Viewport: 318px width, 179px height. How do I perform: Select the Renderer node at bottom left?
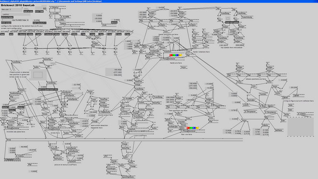(x=13, y=160)
